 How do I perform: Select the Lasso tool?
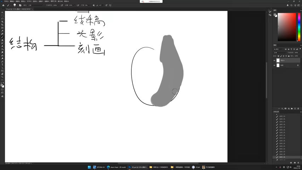(2, 19)
